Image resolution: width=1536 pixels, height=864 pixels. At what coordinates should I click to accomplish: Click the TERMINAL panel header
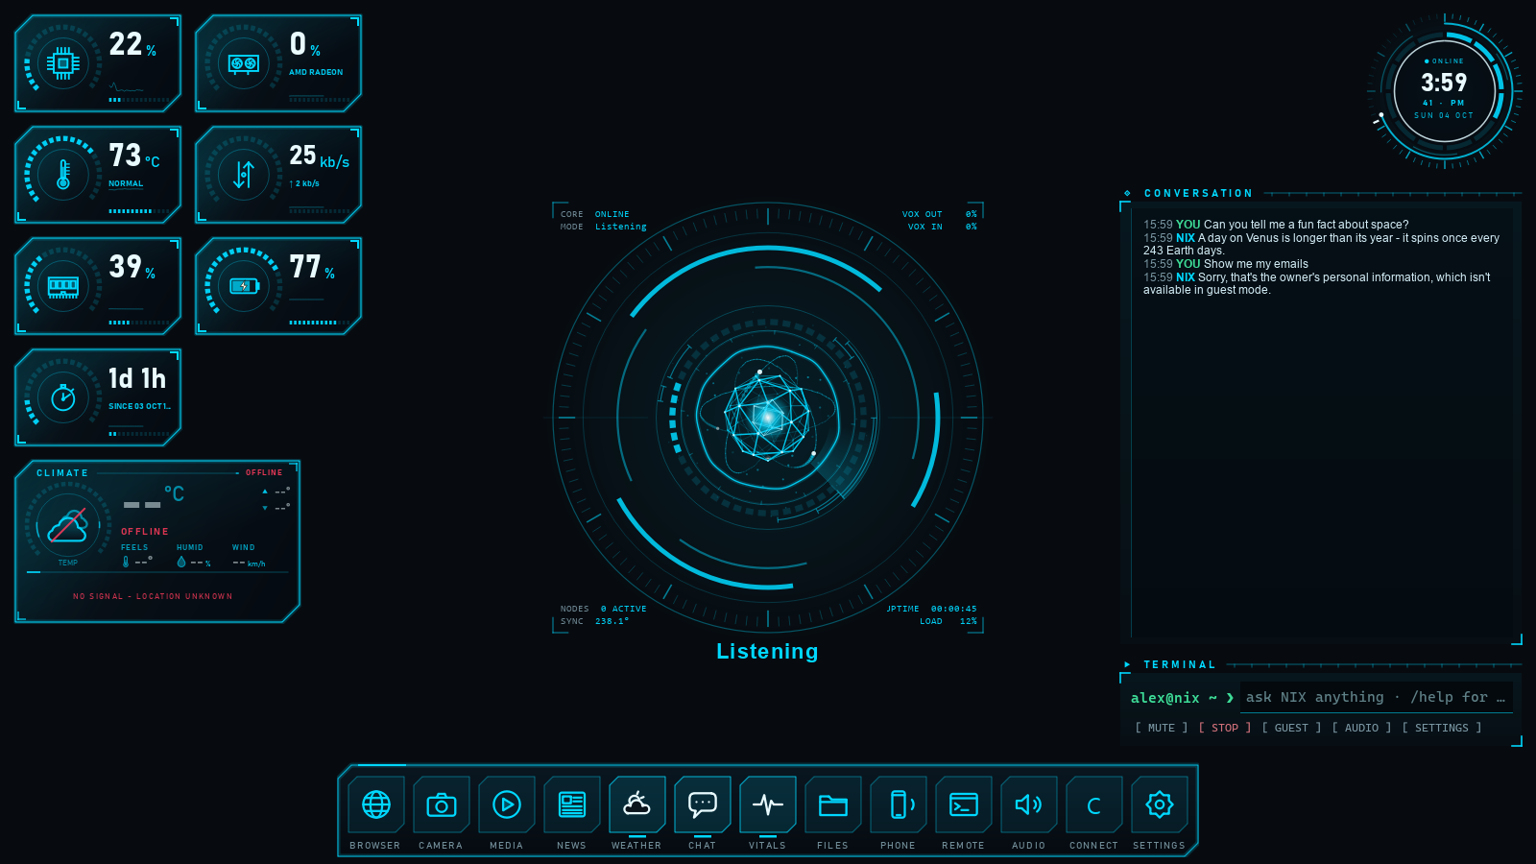(1180, 664)
